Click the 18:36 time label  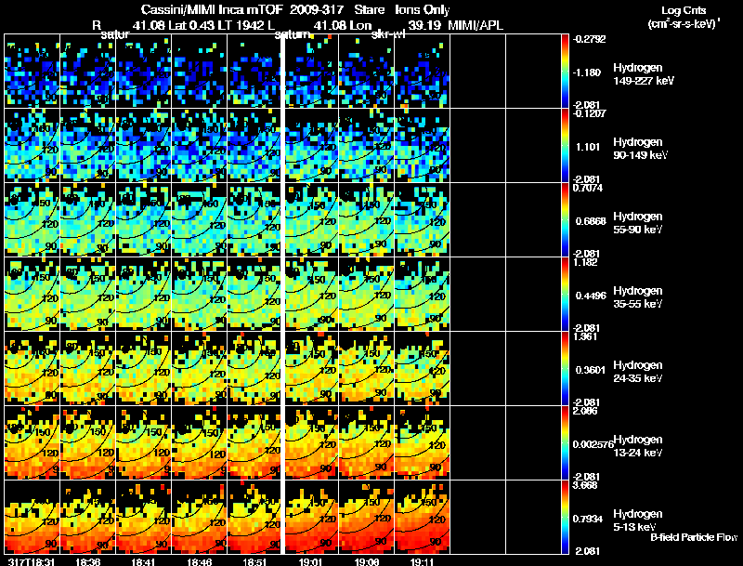pyautogui.click(x=87, y=561)
